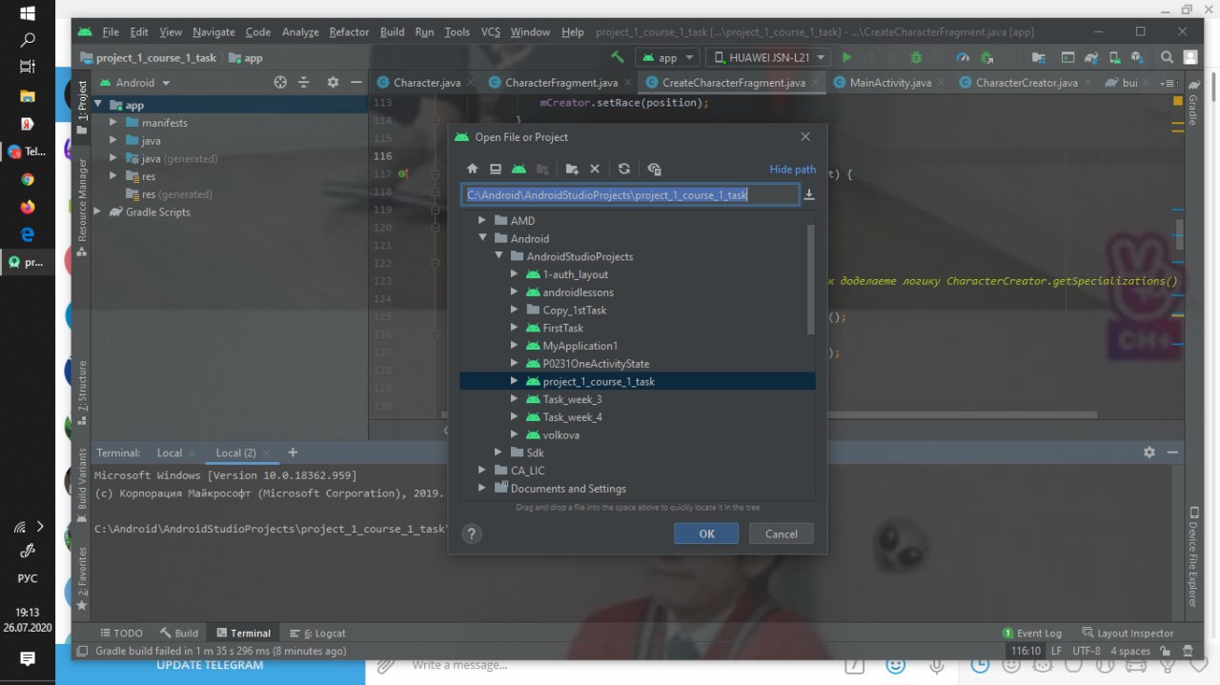This screenshot has height=685, width=1220.
Task: Open Terminal panel settings gear
Action: [x=1149, y=453]
